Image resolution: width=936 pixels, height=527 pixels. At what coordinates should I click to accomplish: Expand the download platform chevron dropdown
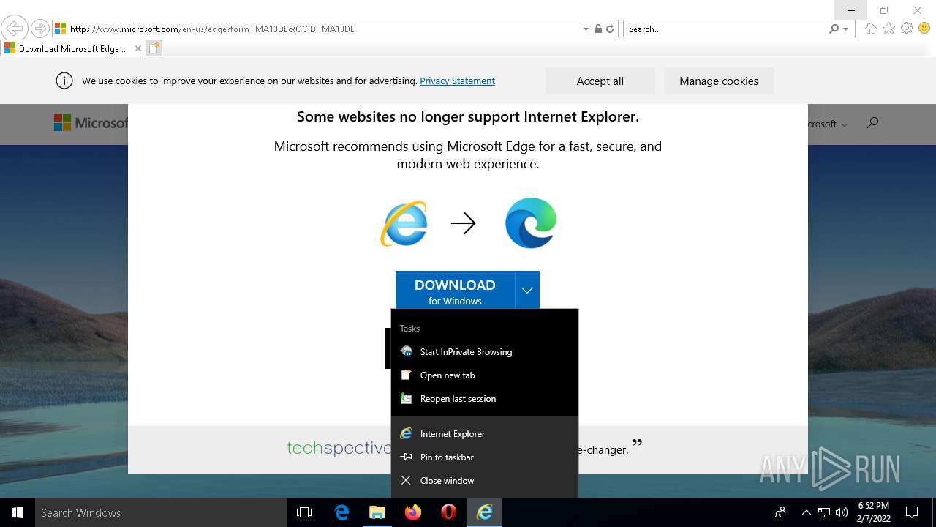(527, 291)
